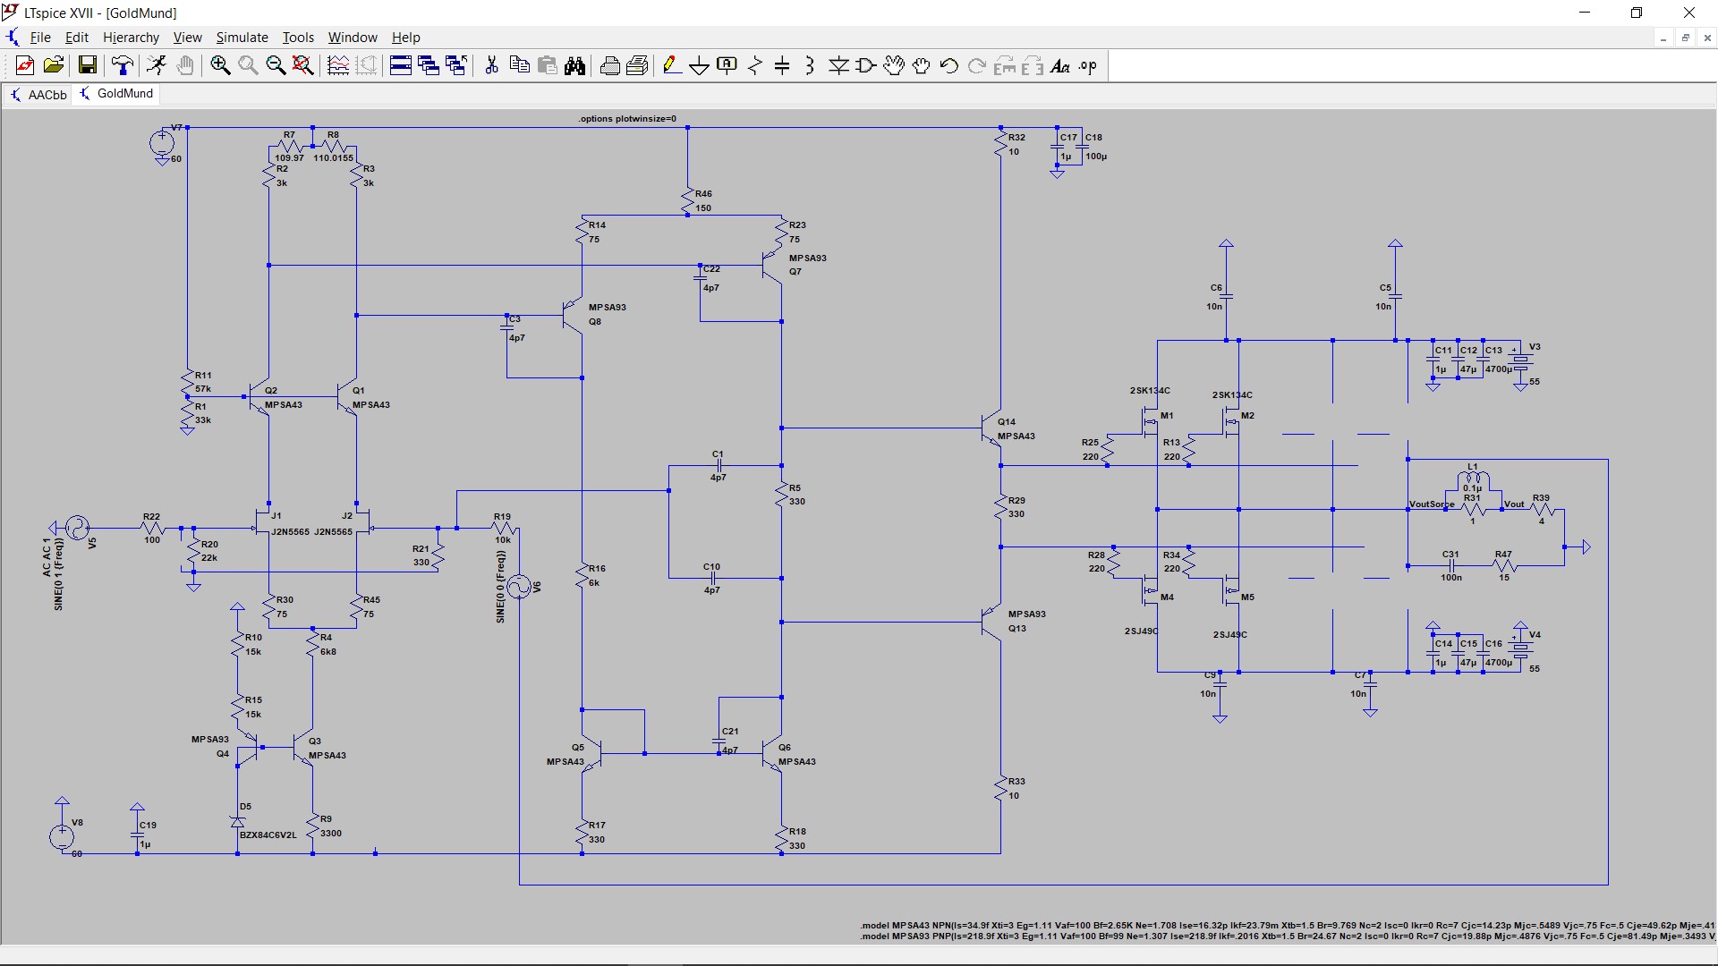The image size is (1718, 966).
Task: Select the Drag closed-hand tool
Action: tap(922, 65)
